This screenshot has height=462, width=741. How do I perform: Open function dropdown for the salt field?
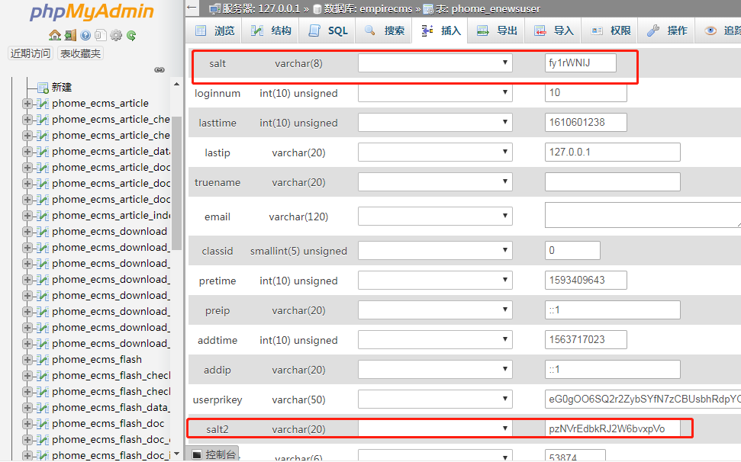(x=435, y=63)
